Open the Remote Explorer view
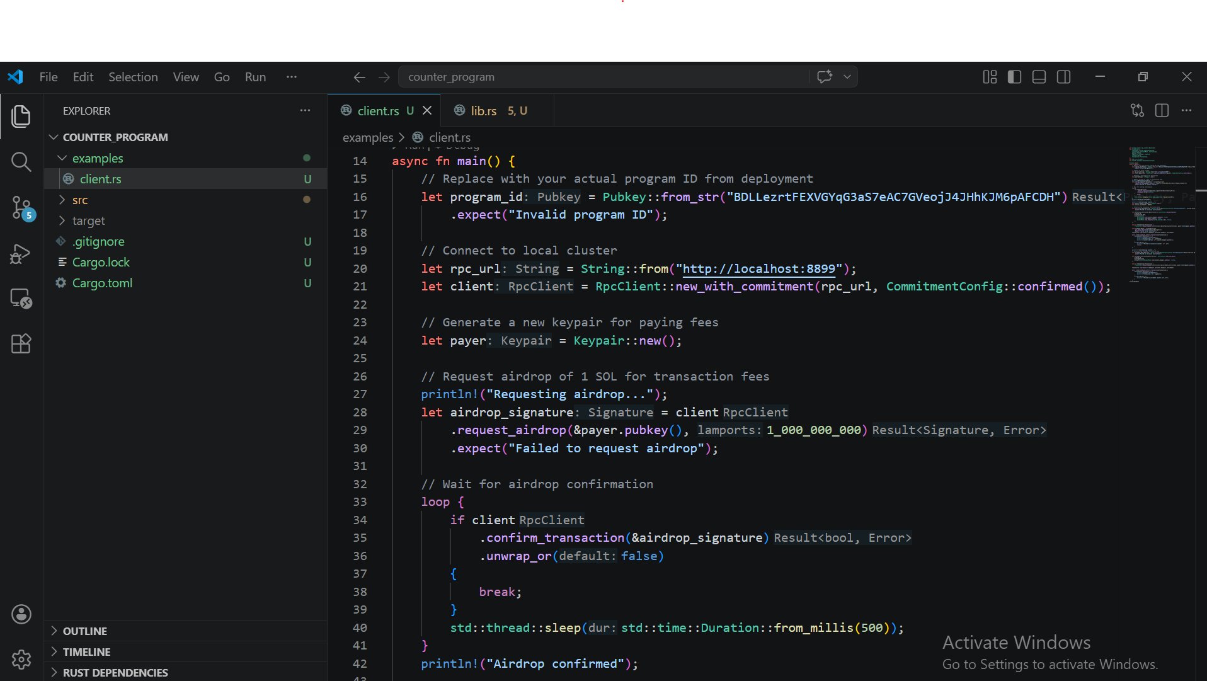Image resolution: width=1207 pixels, height=681 pixels. (21, 299)
